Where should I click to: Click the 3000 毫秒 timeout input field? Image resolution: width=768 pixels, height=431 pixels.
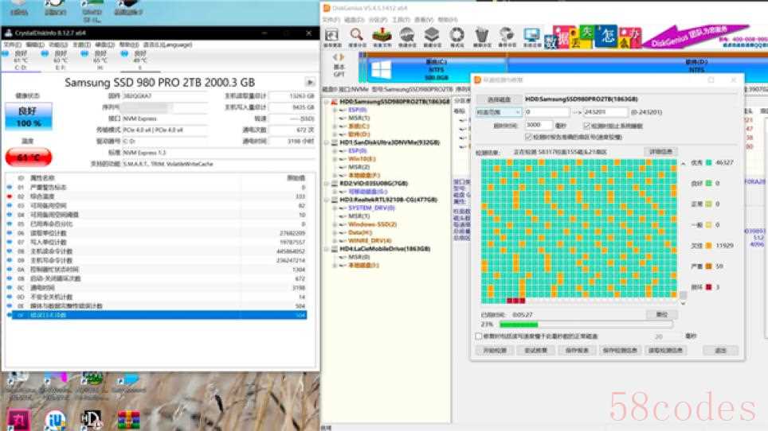(539, 125)
